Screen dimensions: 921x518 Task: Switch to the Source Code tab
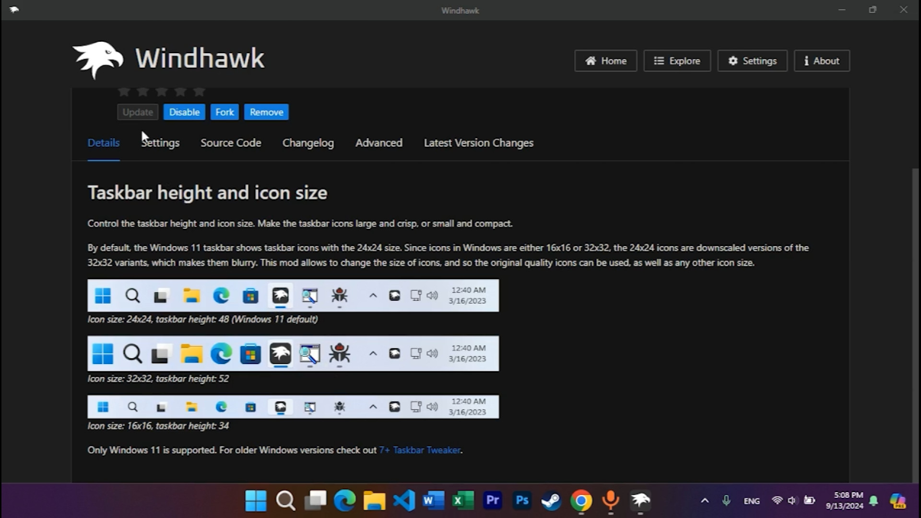(231, 143)
